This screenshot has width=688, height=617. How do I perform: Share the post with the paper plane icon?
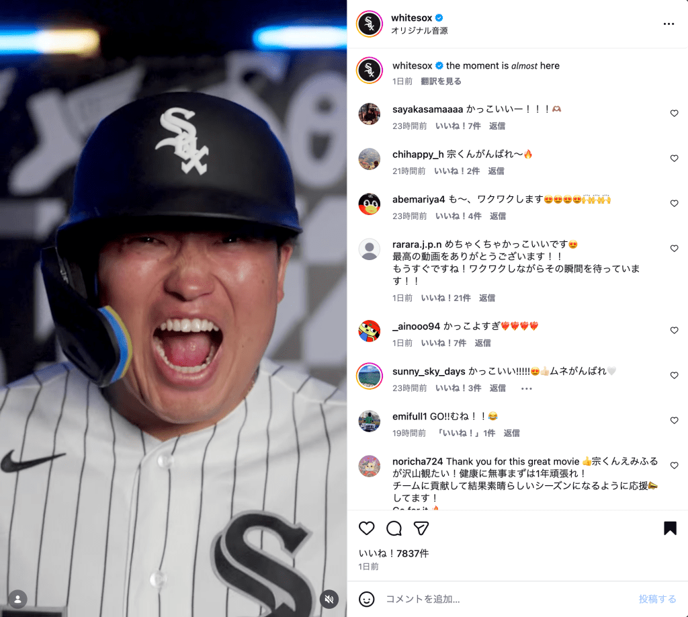click(x=421, y=528)
